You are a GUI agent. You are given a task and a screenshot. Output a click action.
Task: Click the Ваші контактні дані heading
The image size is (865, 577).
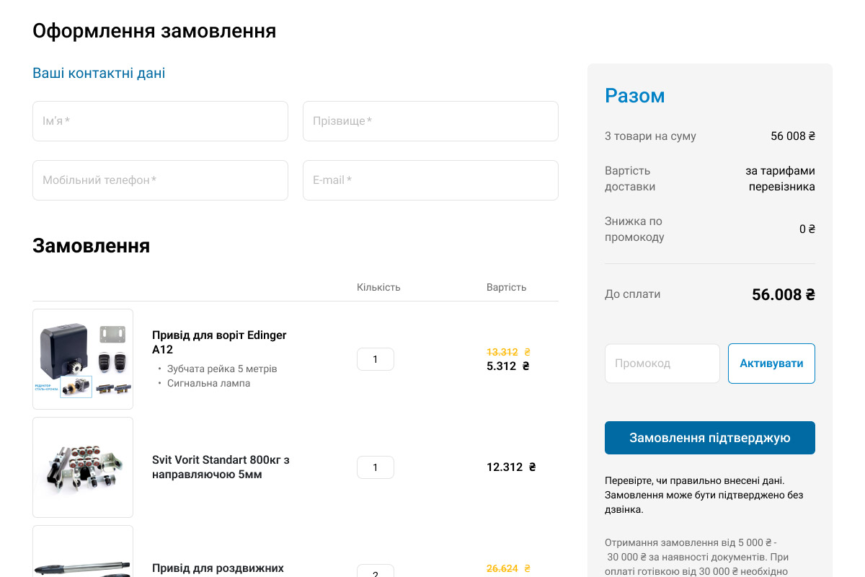point(99,73)
